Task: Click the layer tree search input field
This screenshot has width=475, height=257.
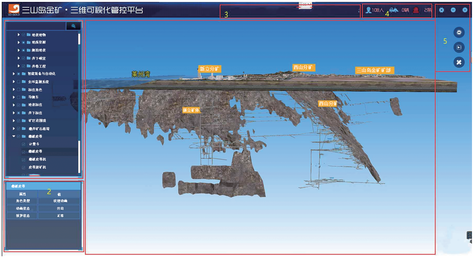Action: pyautogui.click(x=36, y=26)
